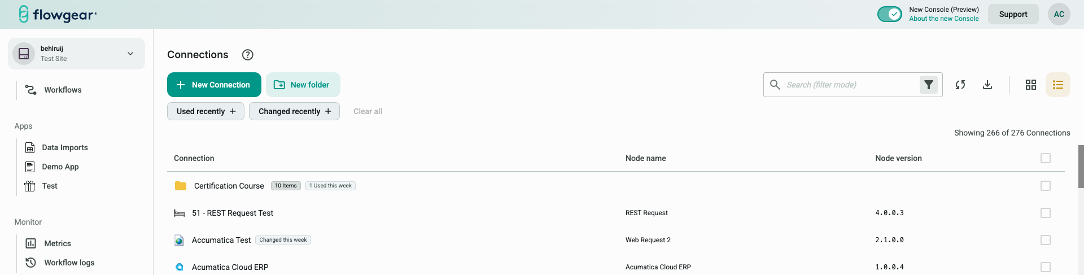
Task: Click the AC user avatar
Action: (1059, 14)
